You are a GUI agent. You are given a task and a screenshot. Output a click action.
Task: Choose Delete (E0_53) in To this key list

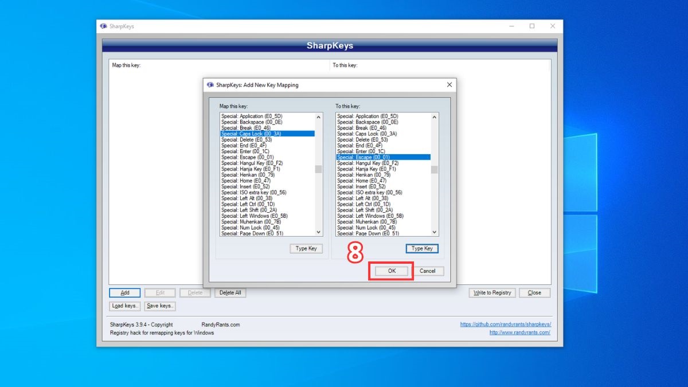tap(384, 140)
